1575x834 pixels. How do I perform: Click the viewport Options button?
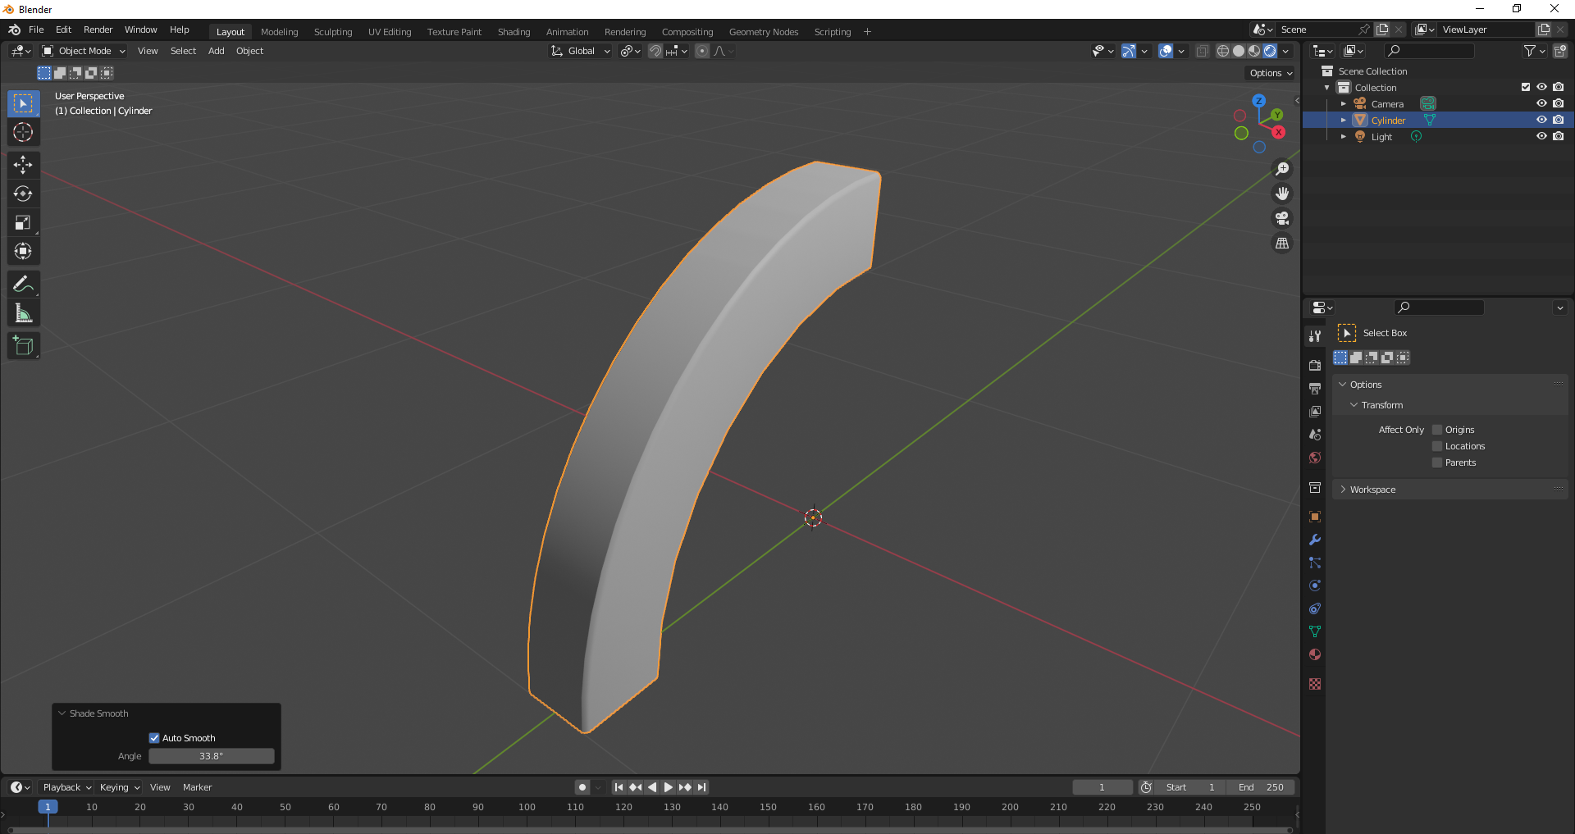(1270, 73)
